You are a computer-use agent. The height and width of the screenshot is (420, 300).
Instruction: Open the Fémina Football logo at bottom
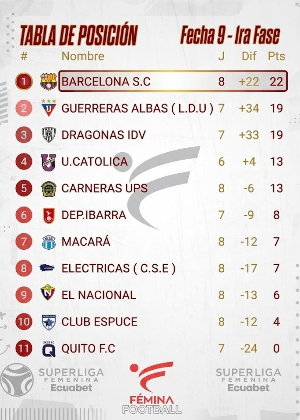(152, 388)
